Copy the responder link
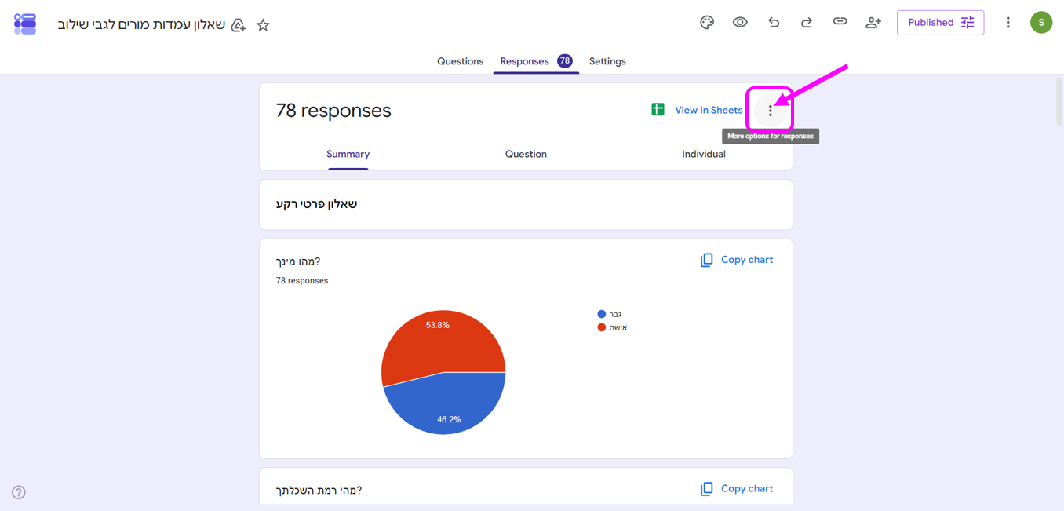Image resolution: width=1064 pixels, height=511 pixels. pos(840,22)
